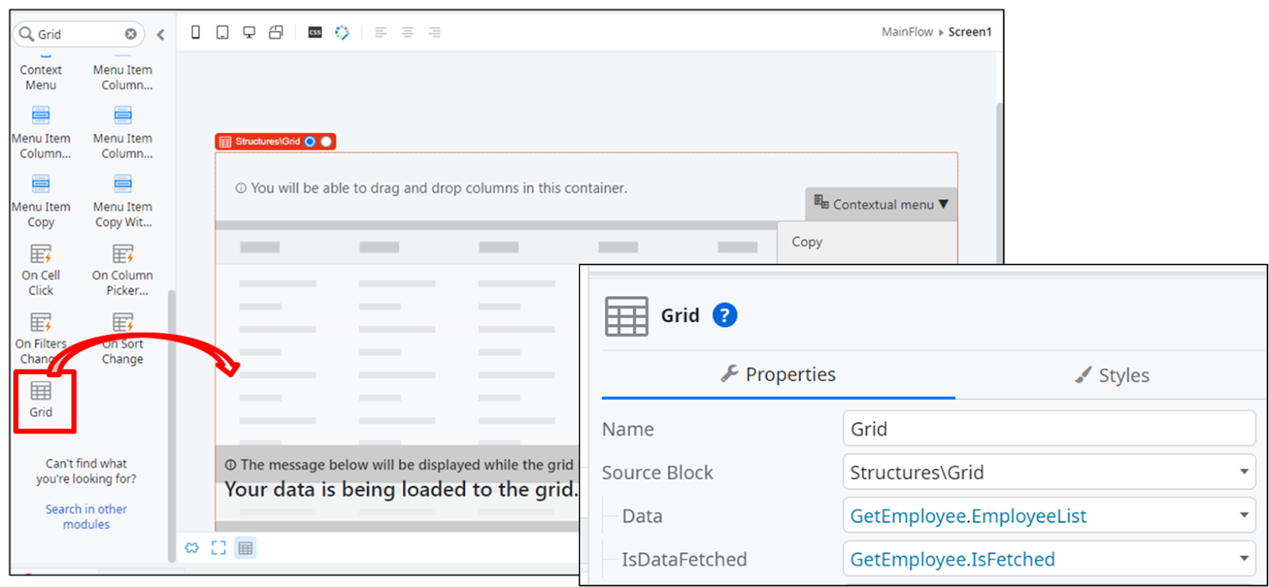Click Search in other modules link

pos(86,516)
